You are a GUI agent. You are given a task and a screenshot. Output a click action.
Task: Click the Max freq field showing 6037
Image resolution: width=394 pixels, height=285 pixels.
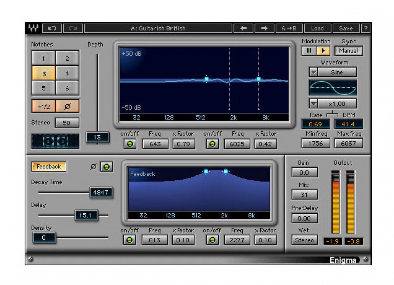coord(348,143)
